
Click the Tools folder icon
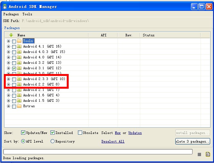pyautogui.click(x=19, y=41)
